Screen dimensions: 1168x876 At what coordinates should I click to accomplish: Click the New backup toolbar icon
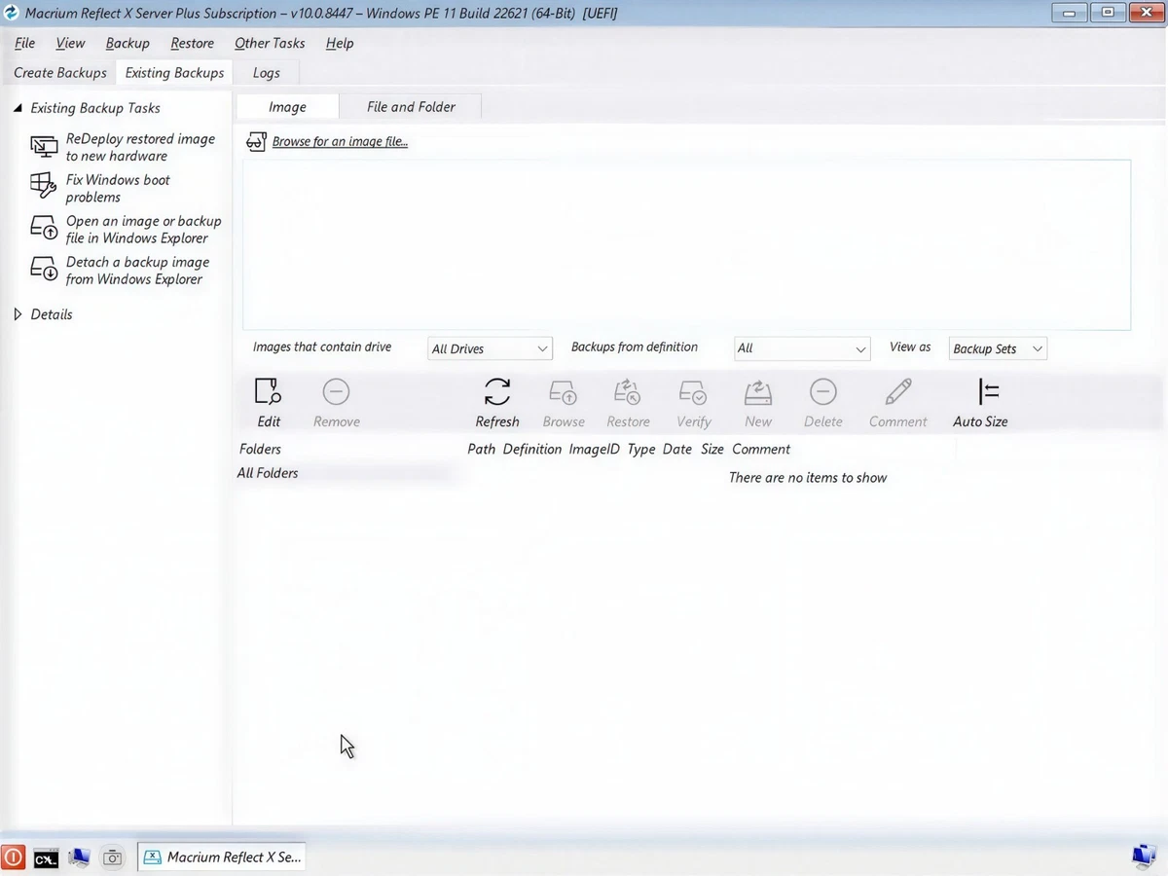[758, 392]
